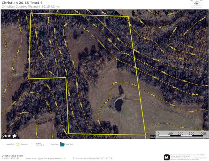Image resolution: width=209 pixels, height=161 pixels.
Task: Click the "Stream, Intermittent" legend label
Action: click(40, 144)
